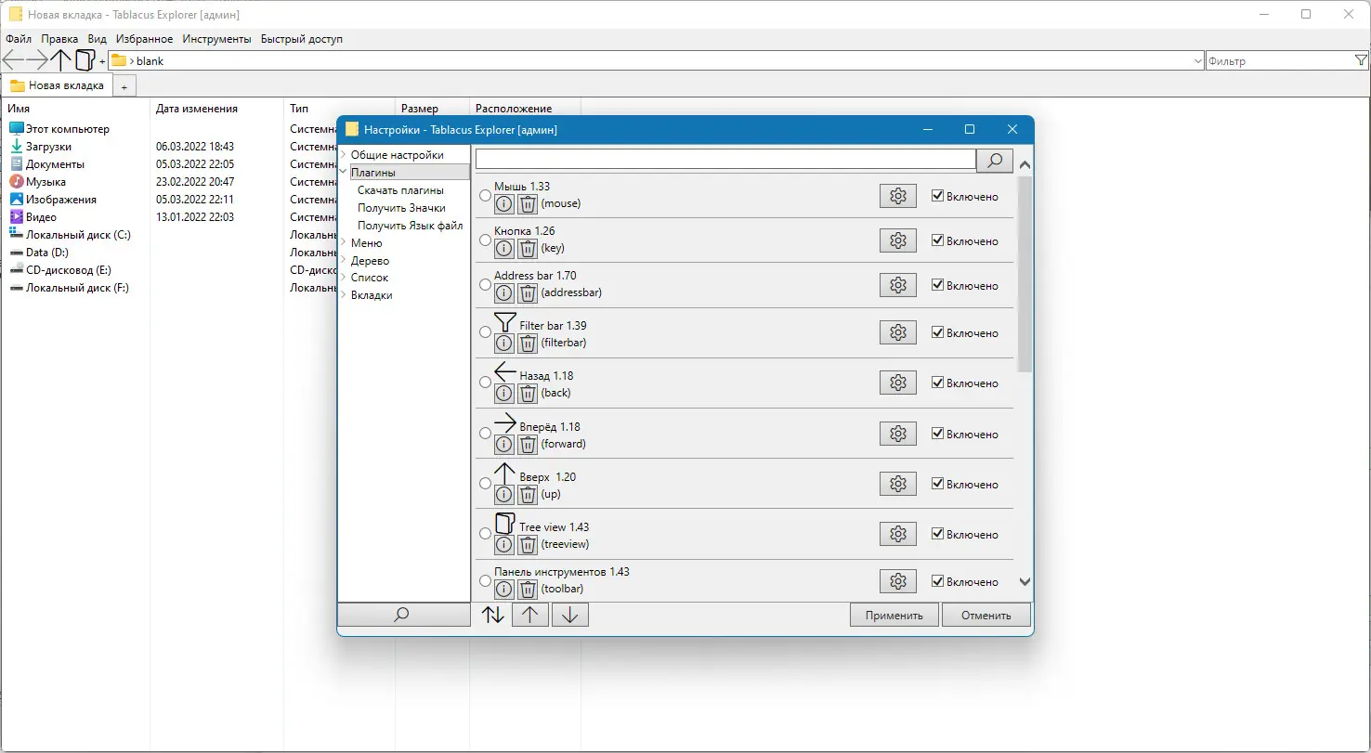Viewport: 1371px width, 753px height.
Task: Show info for the Вперёд plugin
Action: pos(503,444)
